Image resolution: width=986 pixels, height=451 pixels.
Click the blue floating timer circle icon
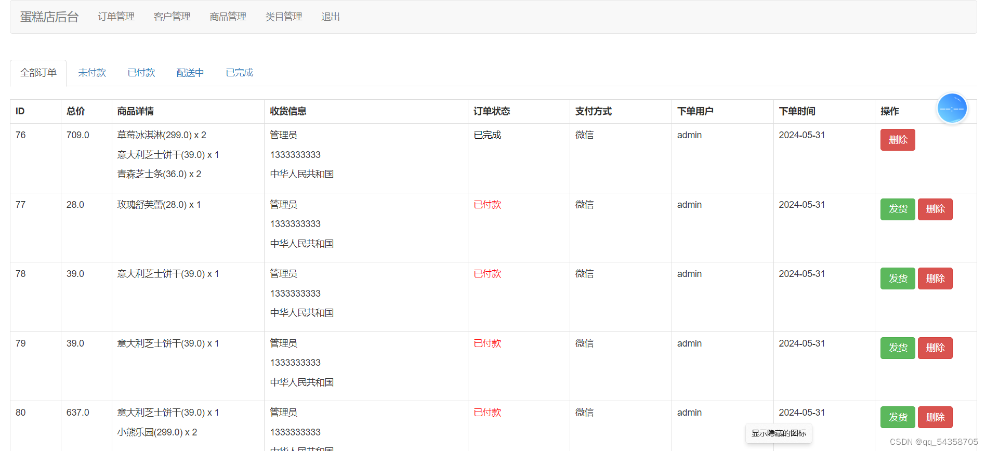(952, 109)
